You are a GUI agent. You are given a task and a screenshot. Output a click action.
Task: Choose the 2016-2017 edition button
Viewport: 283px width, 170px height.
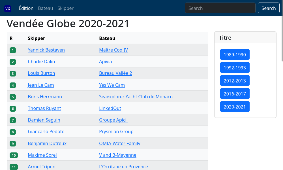coord(235,93)
